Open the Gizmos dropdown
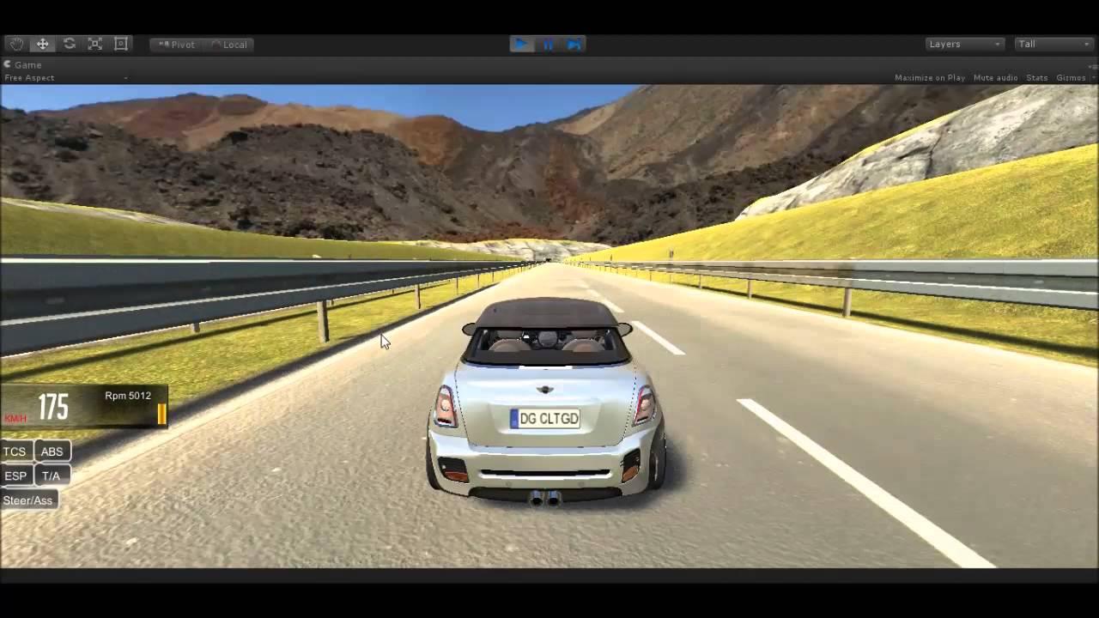The width and height of the screenshot is (1099, 618). point(1073,78)
